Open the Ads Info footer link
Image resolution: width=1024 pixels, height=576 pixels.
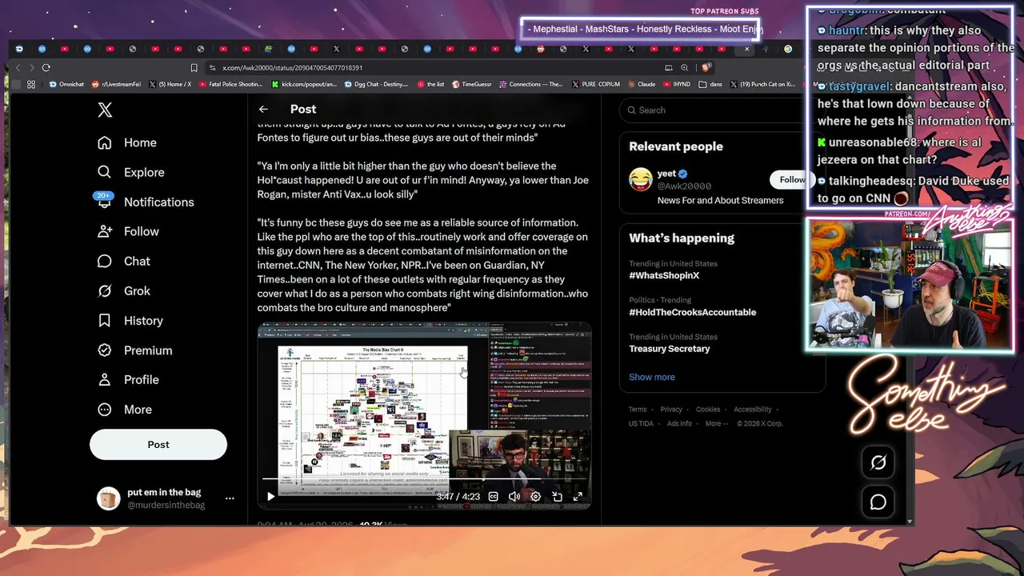(x=679, y=424)
